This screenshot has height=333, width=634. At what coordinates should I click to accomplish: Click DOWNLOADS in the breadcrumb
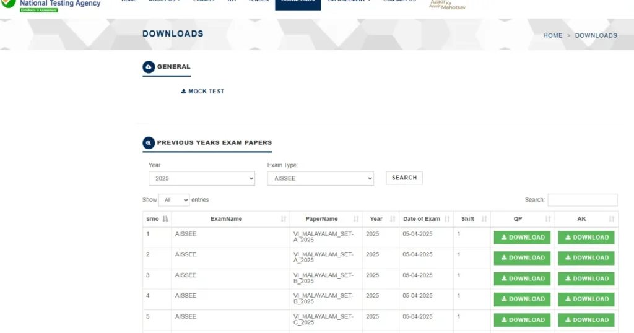pyautogui.click(x=596, y=35)
